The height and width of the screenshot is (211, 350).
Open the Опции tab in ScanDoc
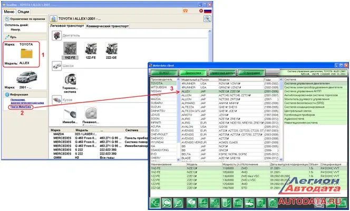pyautogui.click(x=23, y=12)
